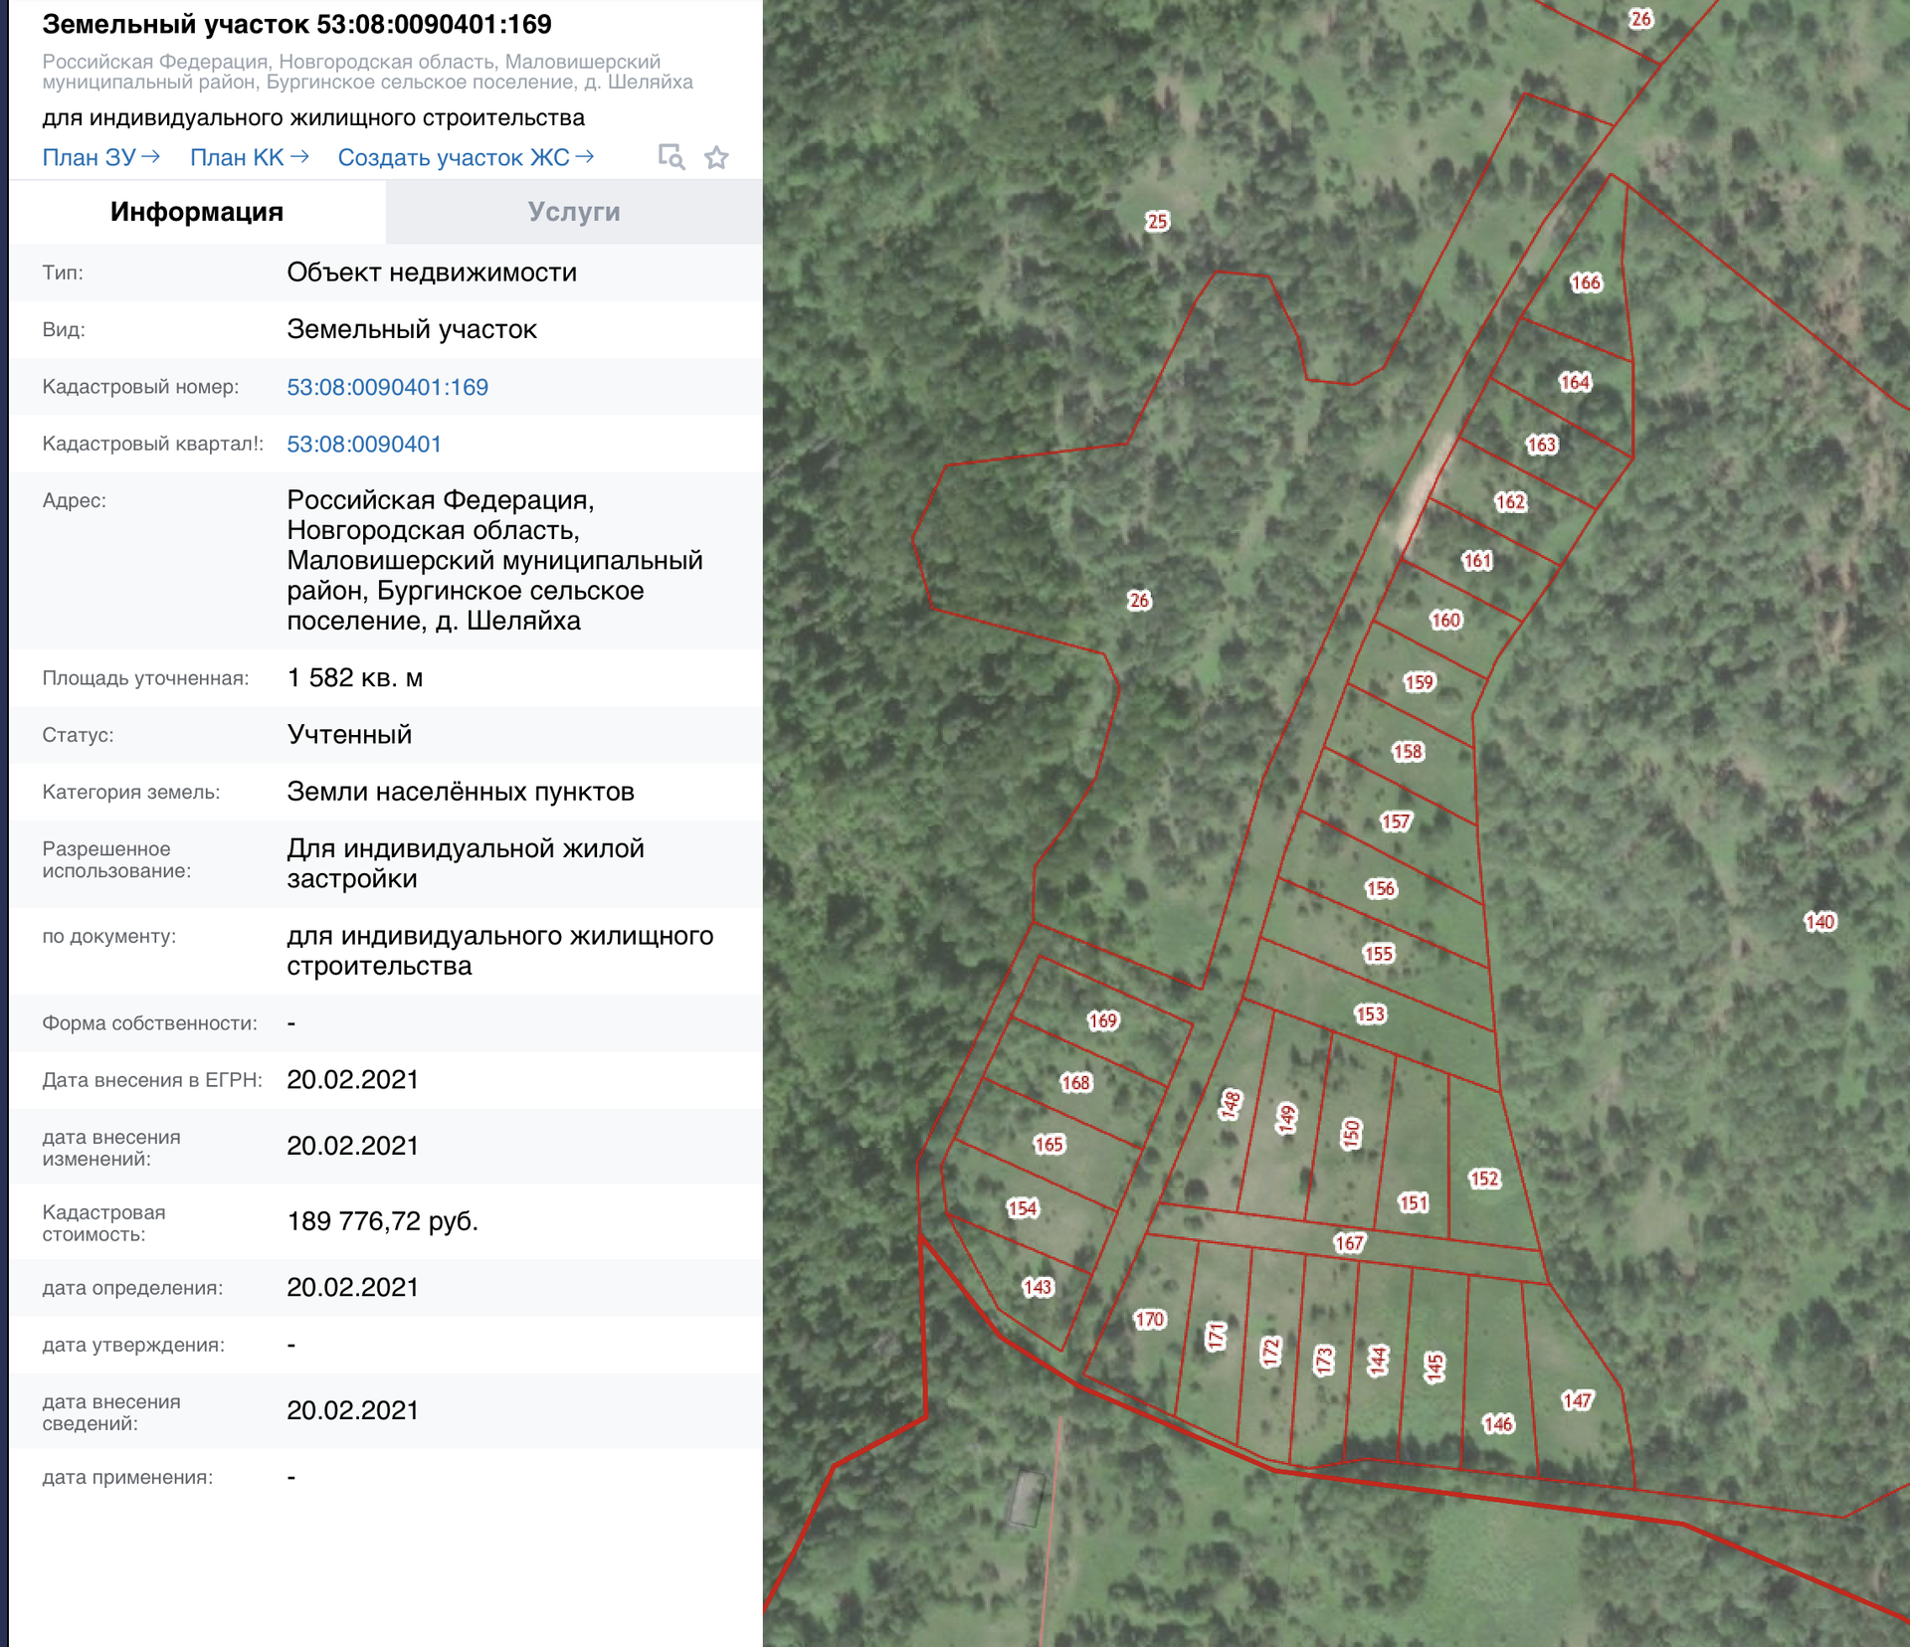Screen dimensions: 1910x1647
Task: Open cadastral number 53:08:0090401:169 link
Action: pos(387,387)
